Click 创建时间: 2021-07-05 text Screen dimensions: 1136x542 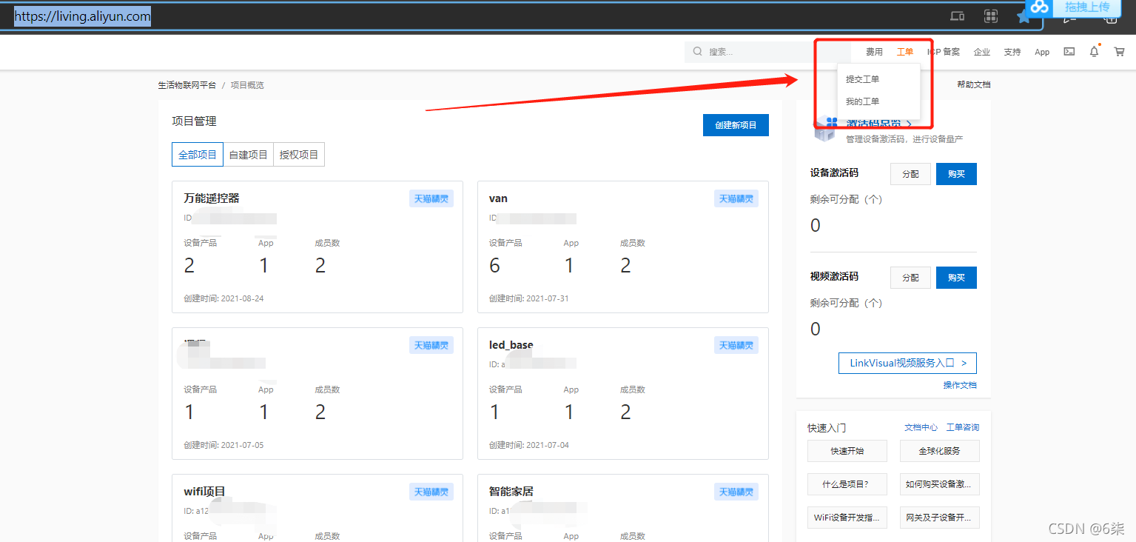223,445
